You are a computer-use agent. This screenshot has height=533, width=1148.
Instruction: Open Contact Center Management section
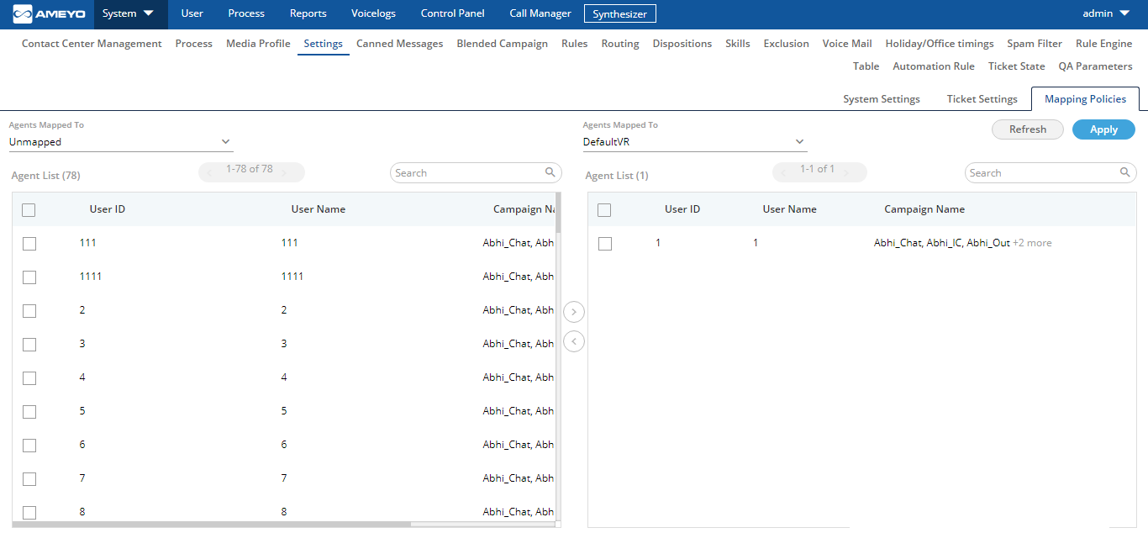coord(92,44)
